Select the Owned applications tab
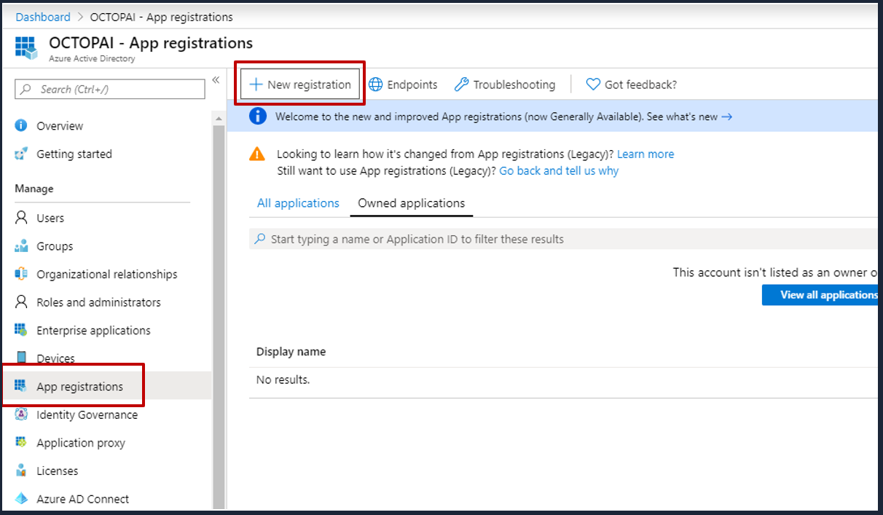Screen dimensions: 883x515 tap(411, 203)
